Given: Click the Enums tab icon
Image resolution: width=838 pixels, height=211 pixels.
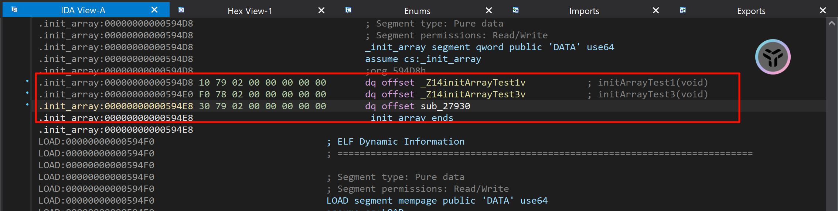Looking at the screenshot, I should click(348, 10).
